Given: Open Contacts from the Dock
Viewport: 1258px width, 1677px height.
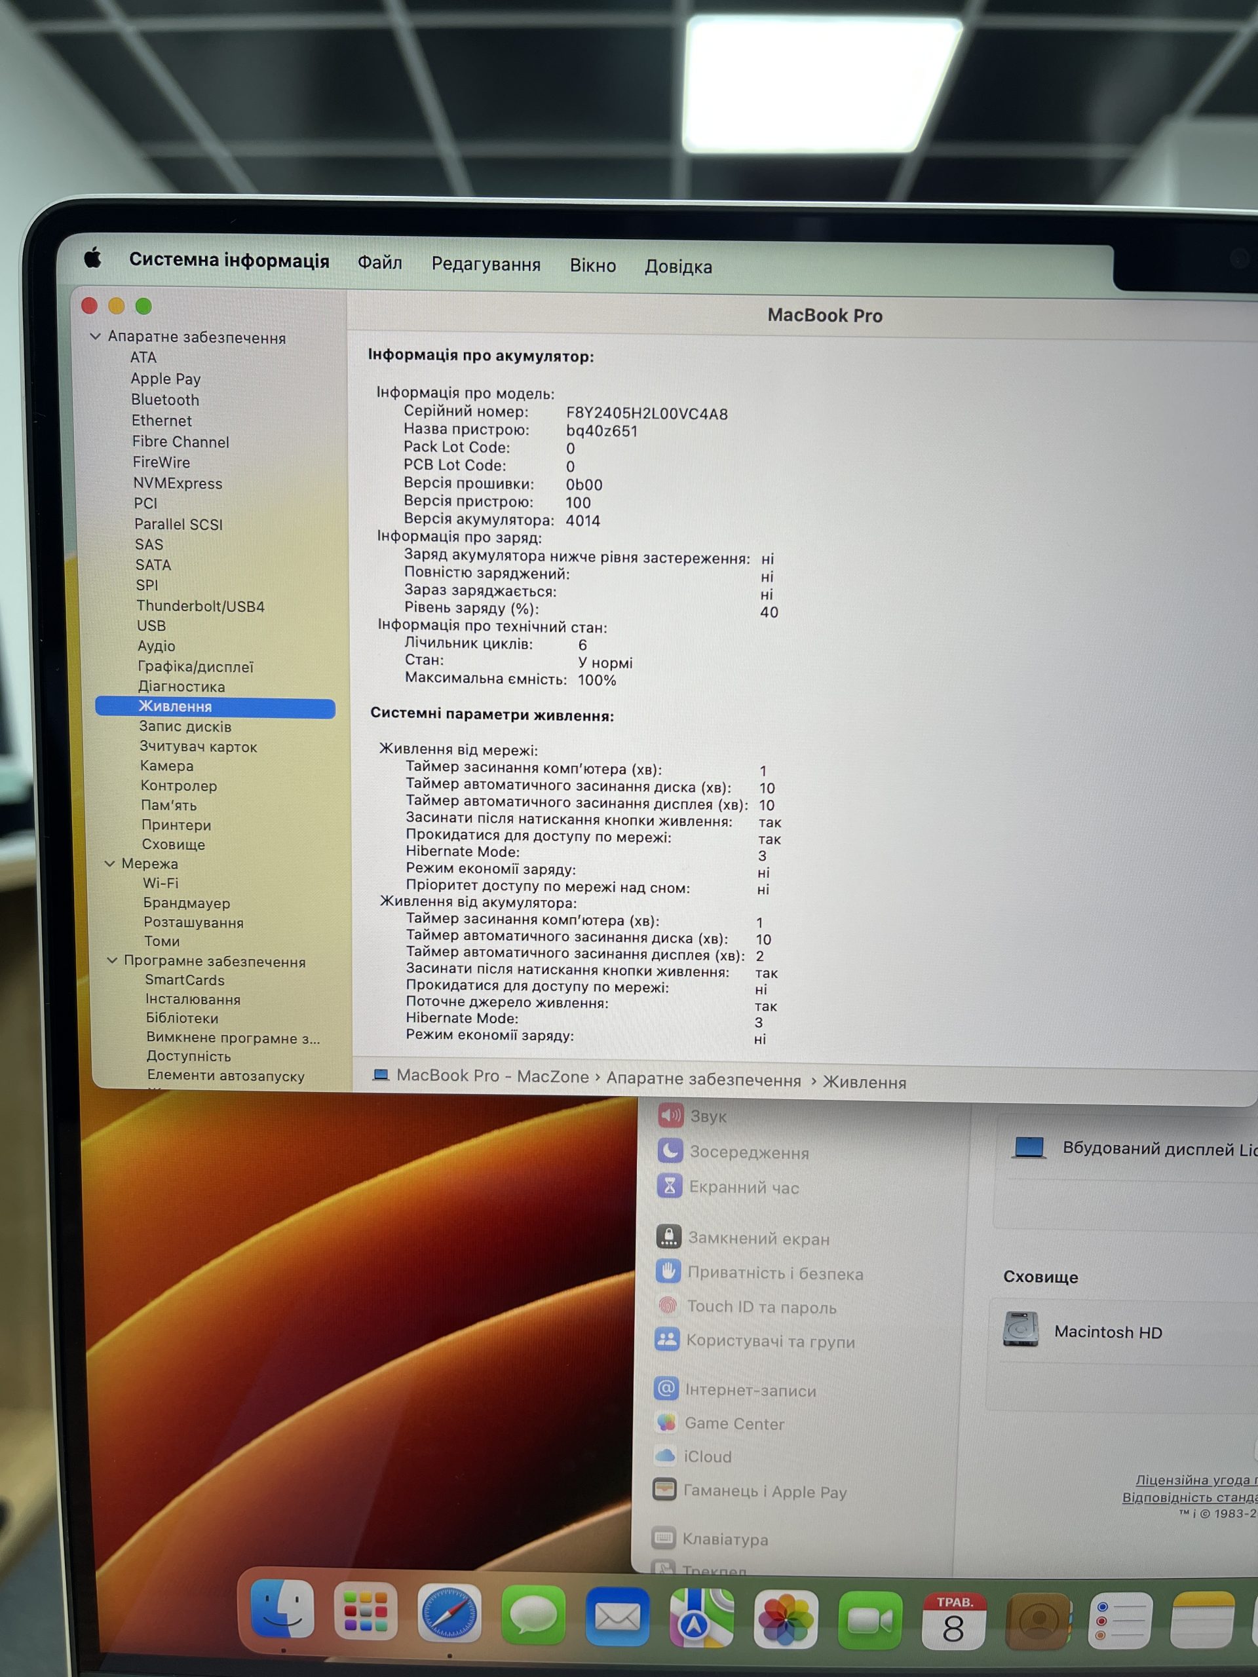Looking at the screenshot, I should pyautogui.click(x=1038, y=1622).
